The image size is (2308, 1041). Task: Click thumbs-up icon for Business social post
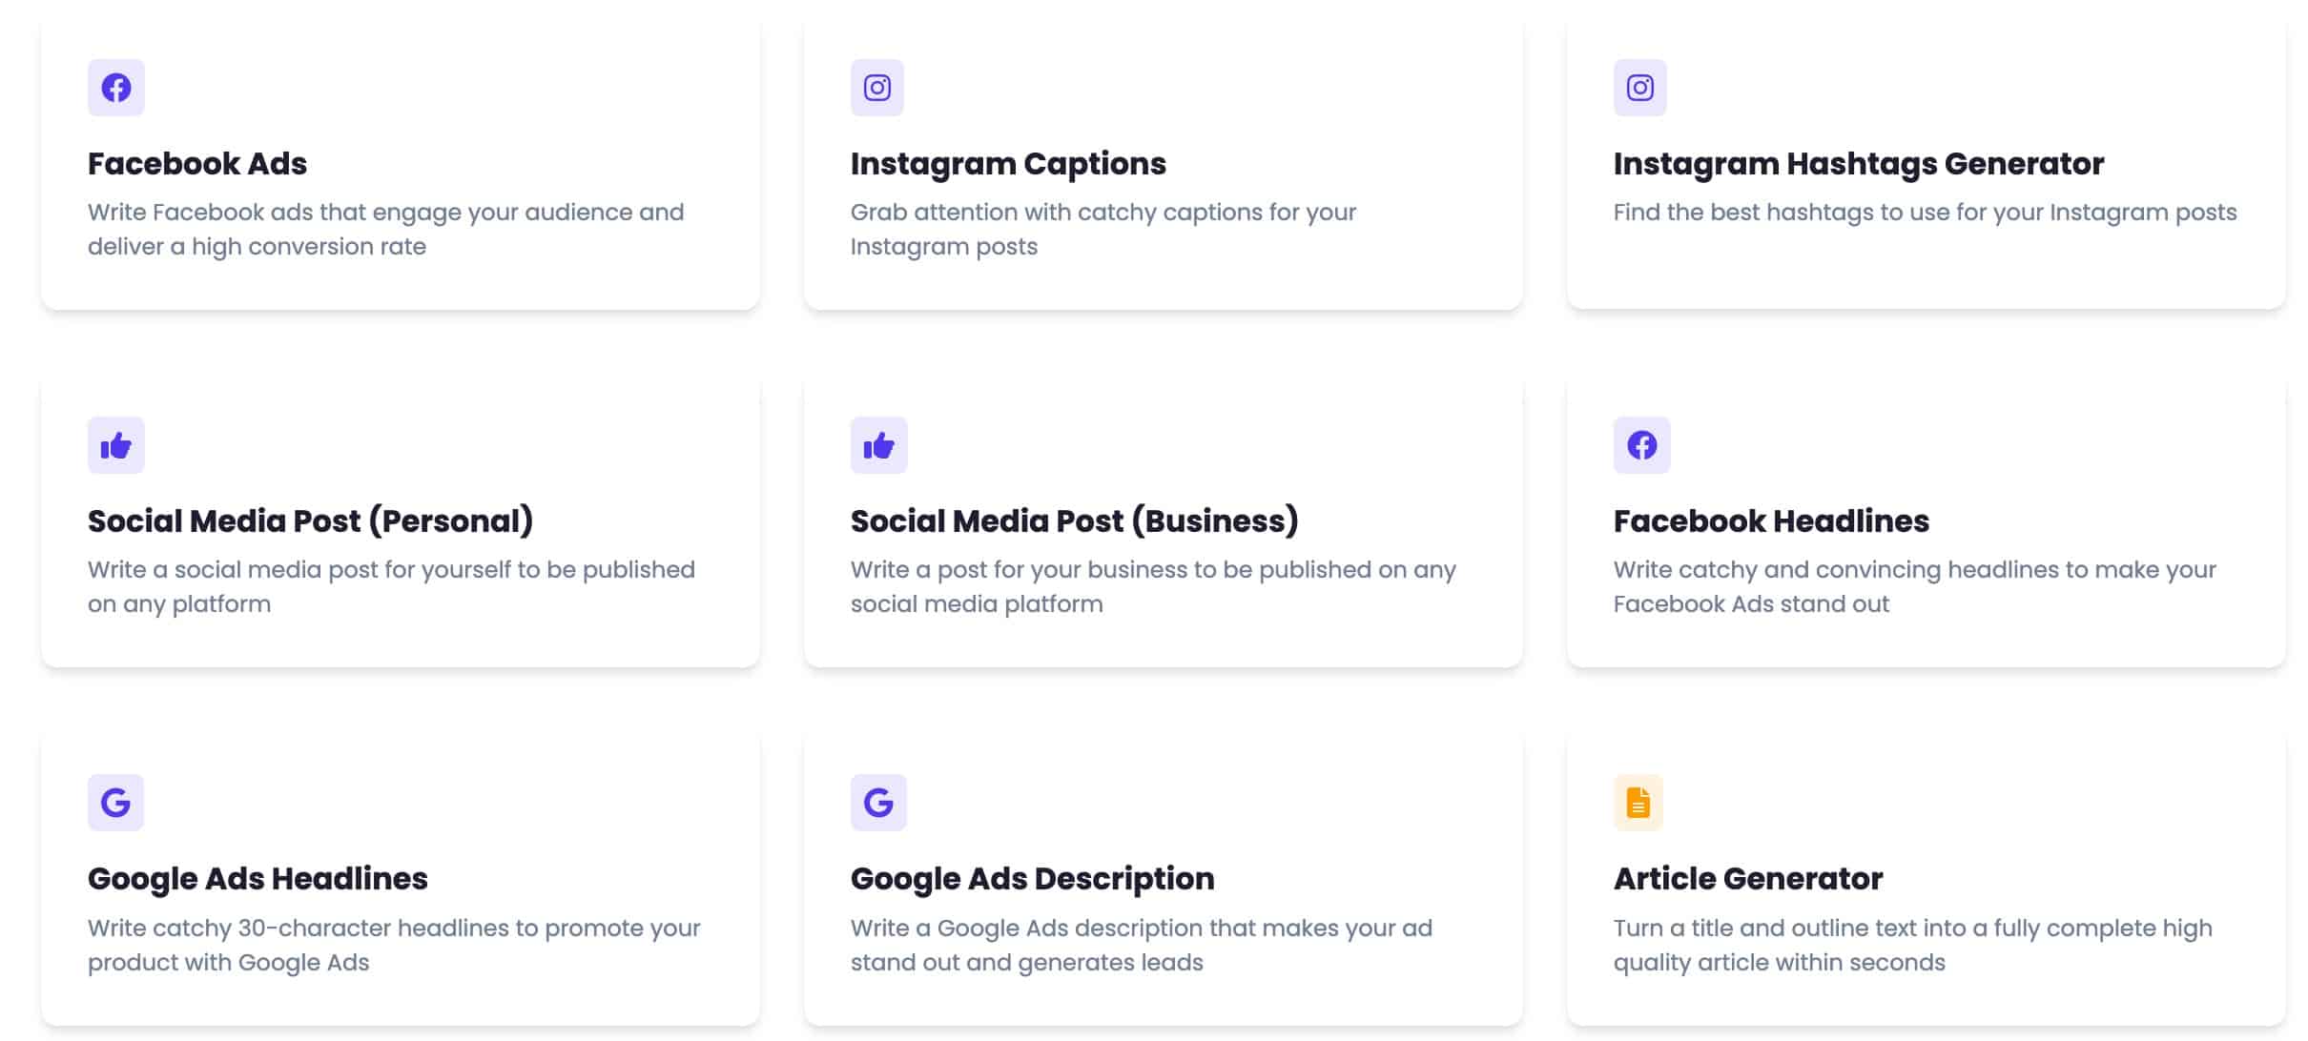coord(879,445)
